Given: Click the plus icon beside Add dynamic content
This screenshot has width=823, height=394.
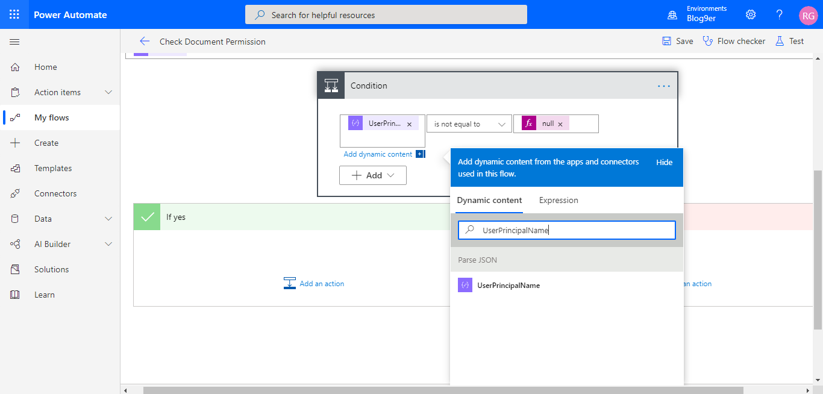Looking at the screenshot, I should [x=420, y=154].
